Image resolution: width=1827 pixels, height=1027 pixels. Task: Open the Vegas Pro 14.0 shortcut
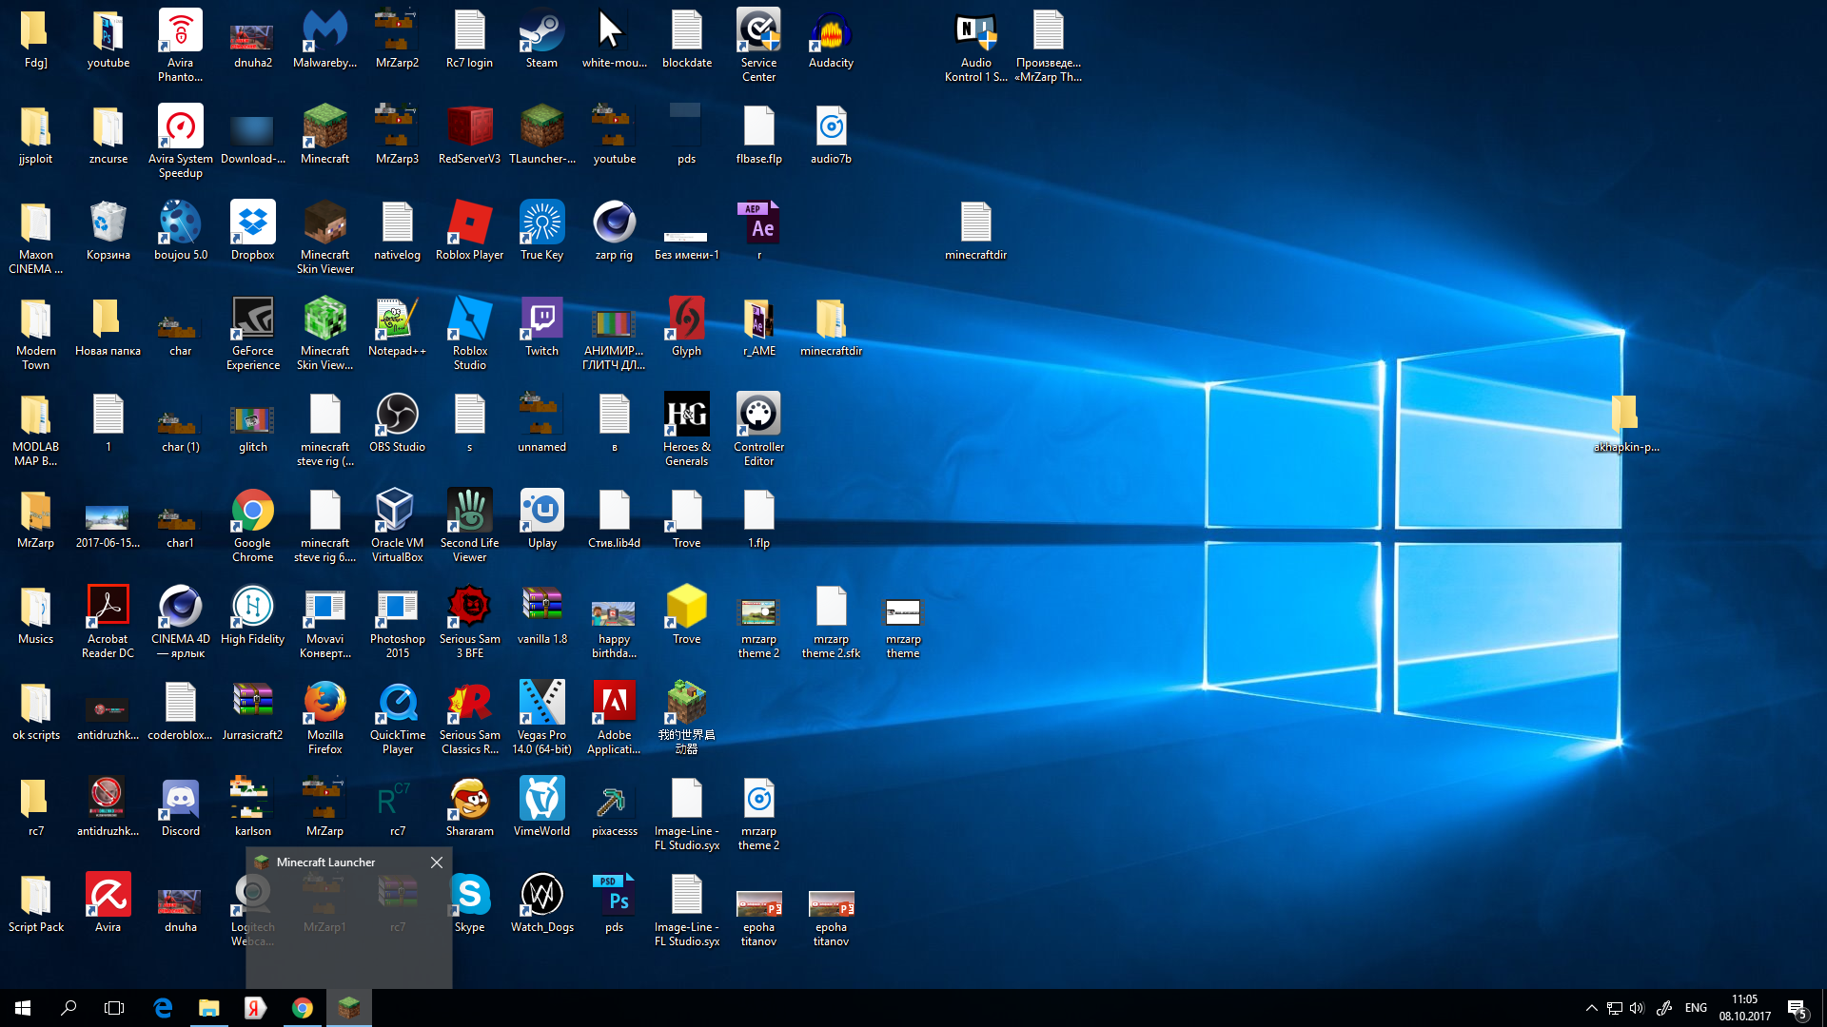(x=541, y=705)
